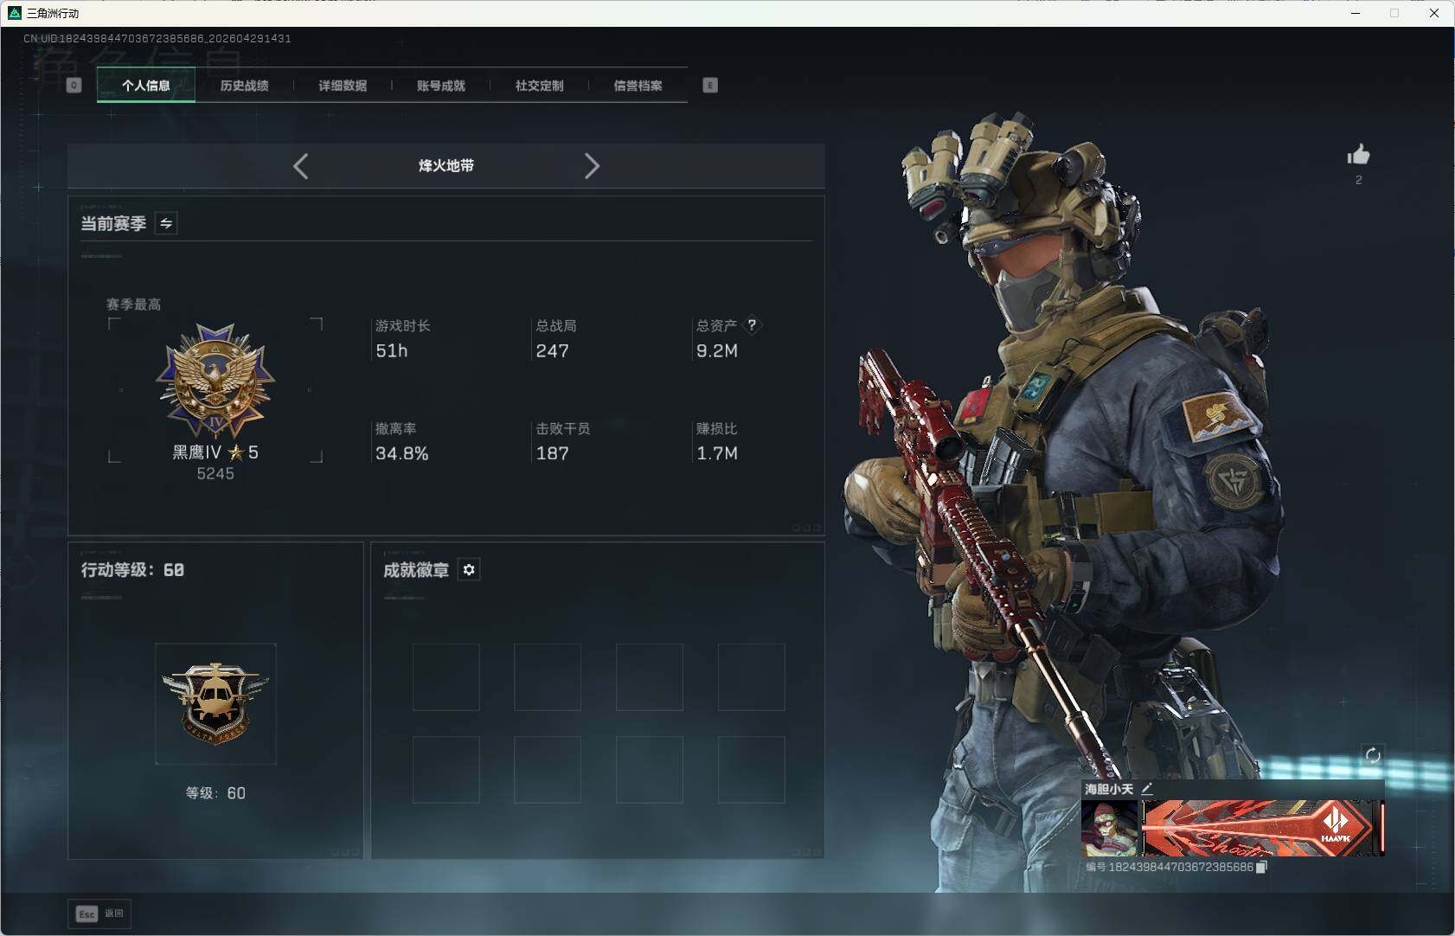Click the E key hint after 信誉档案
Screen dimensions: 1455x936
(x=711, y=85)
